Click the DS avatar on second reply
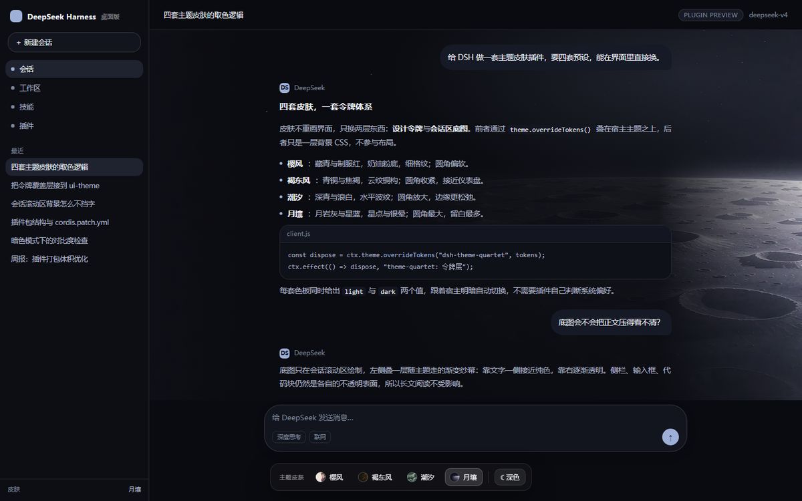Screen dimensions: 802x501 pos(285,353)
